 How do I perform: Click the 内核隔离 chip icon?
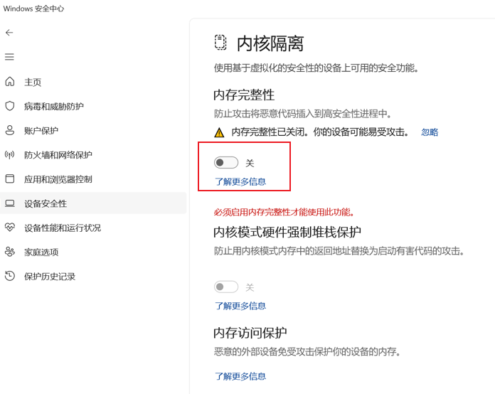tap(220, 43)
